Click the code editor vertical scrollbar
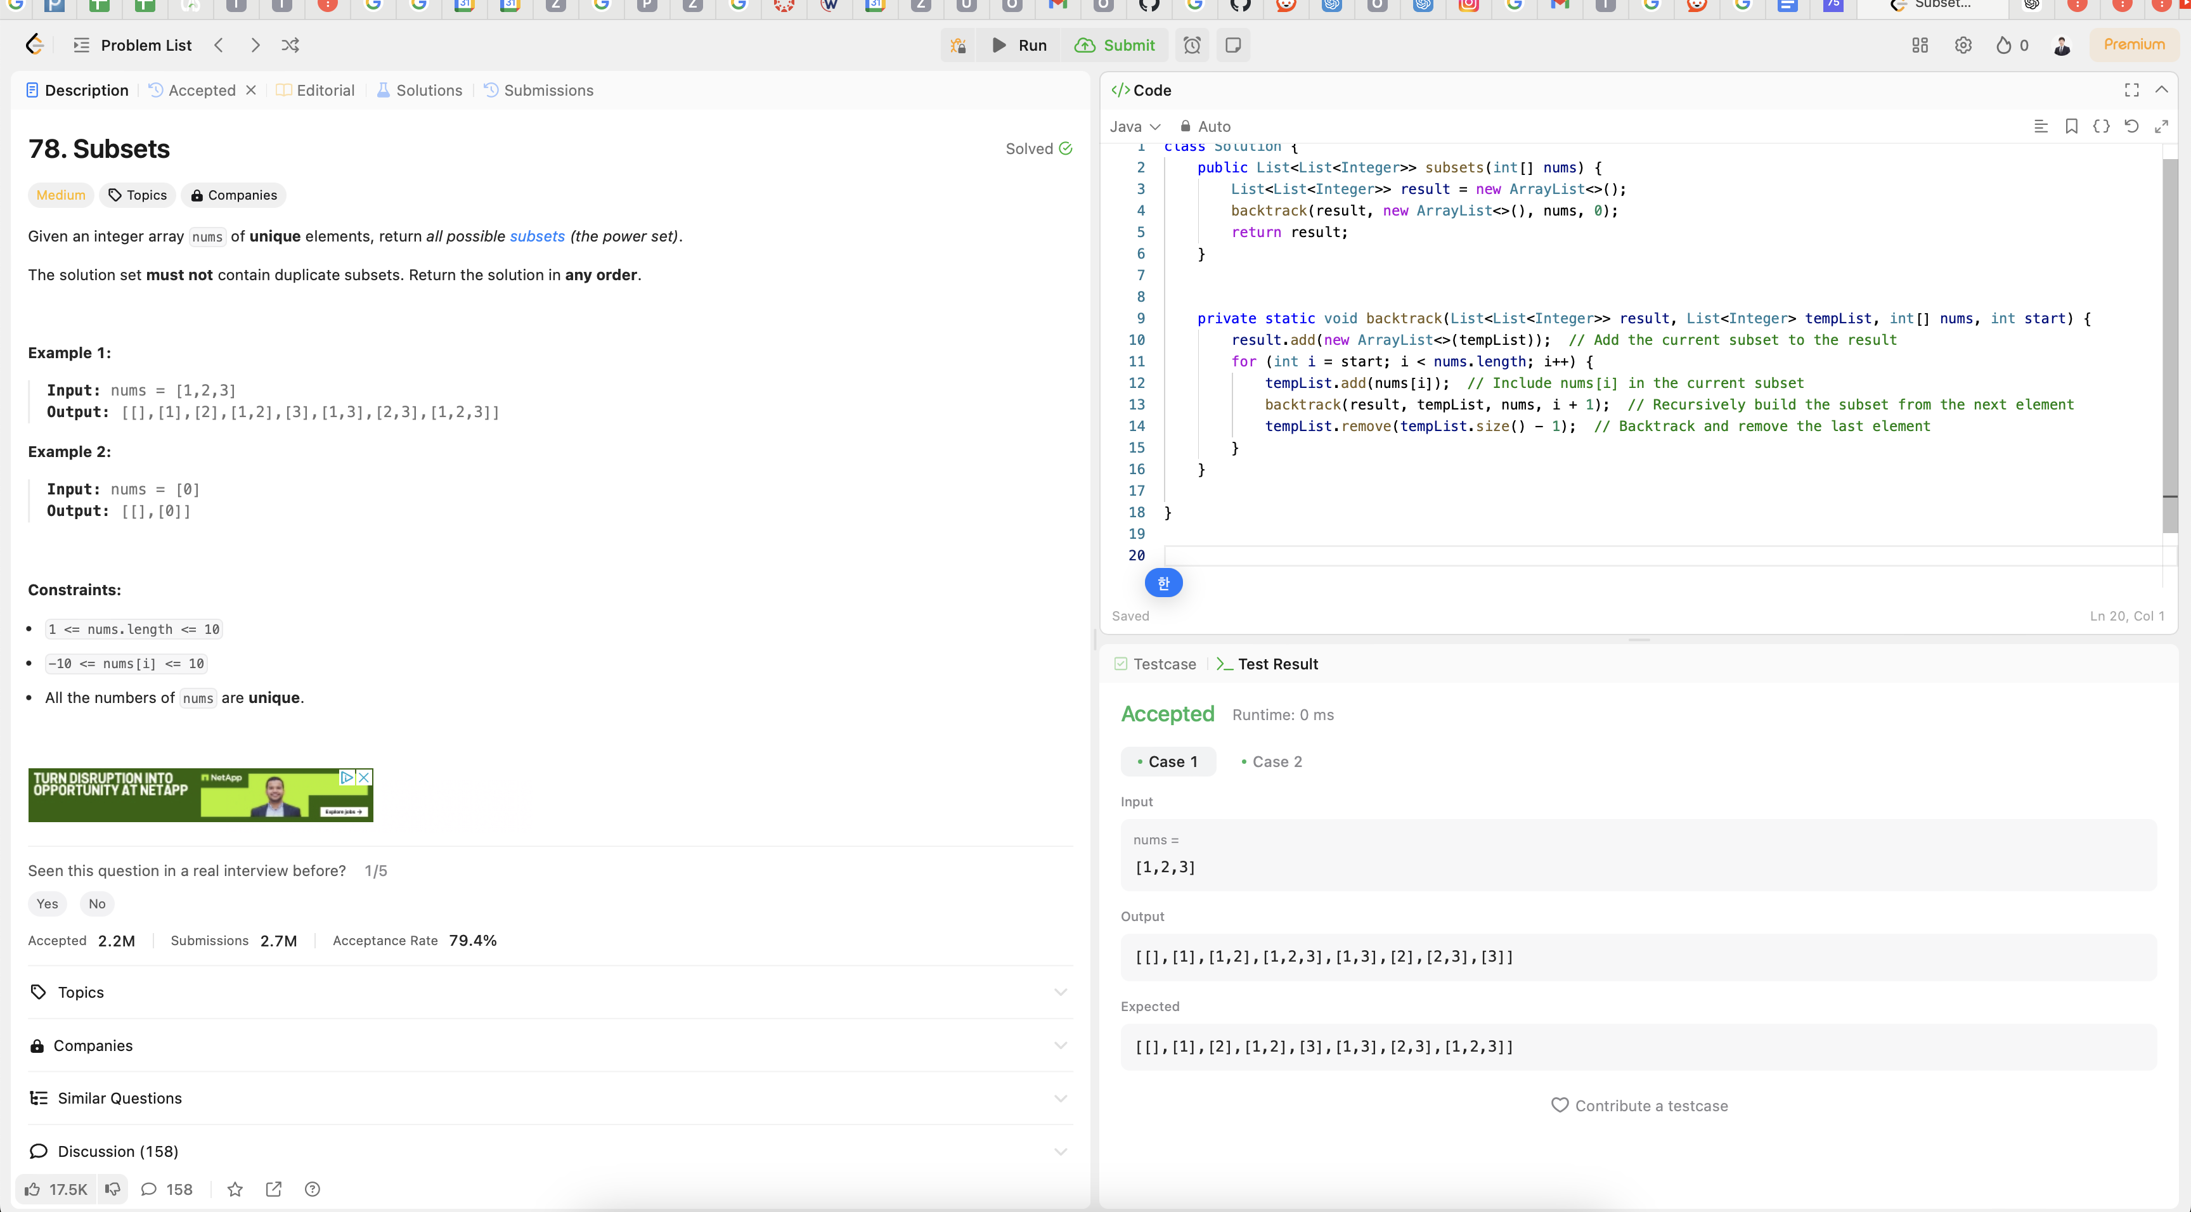 click(2169, 340)
